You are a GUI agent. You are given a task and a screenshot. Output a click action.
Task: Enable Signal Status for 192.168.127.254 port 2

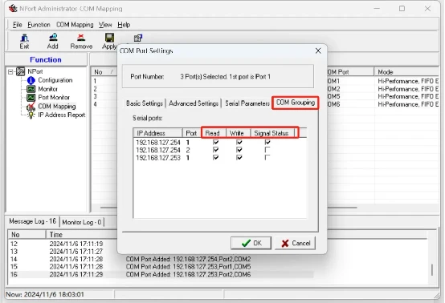coord(267,150)
